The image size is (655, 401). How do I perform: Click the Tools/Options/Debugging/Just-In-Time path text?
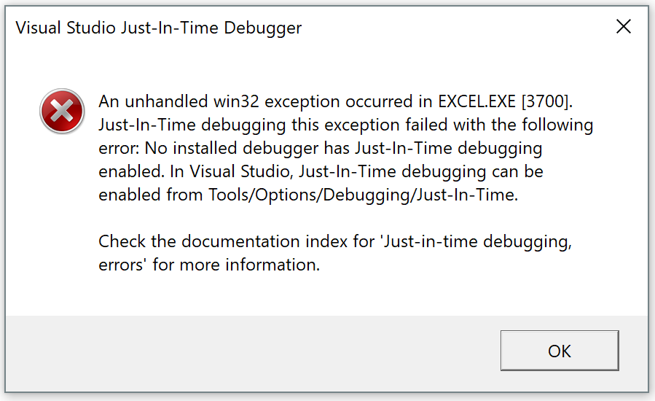(362, 195)
